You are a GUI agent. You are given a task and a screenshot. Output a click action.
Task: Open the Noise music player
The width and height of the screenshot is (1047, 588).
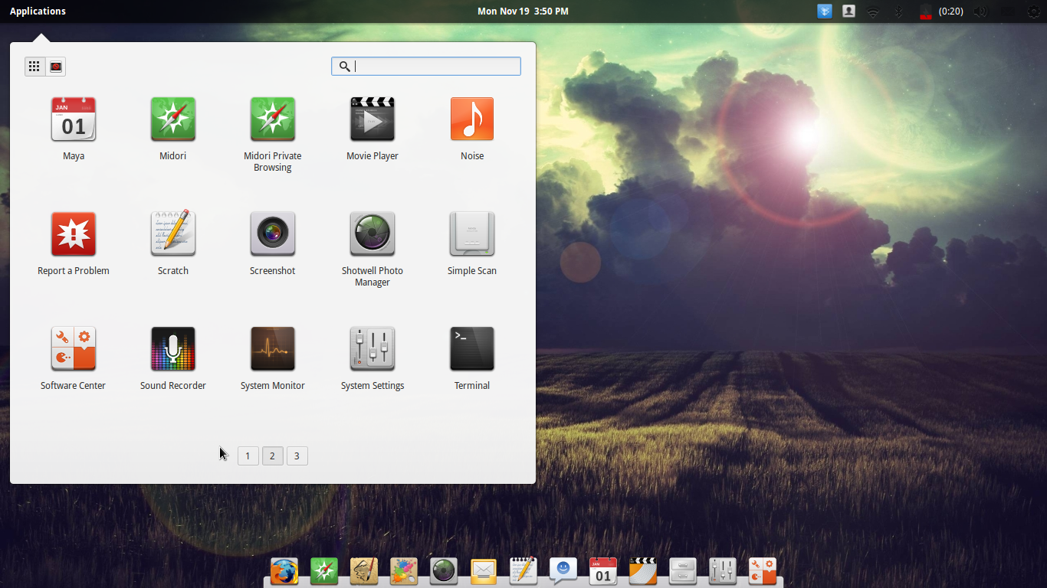point(471,119)
